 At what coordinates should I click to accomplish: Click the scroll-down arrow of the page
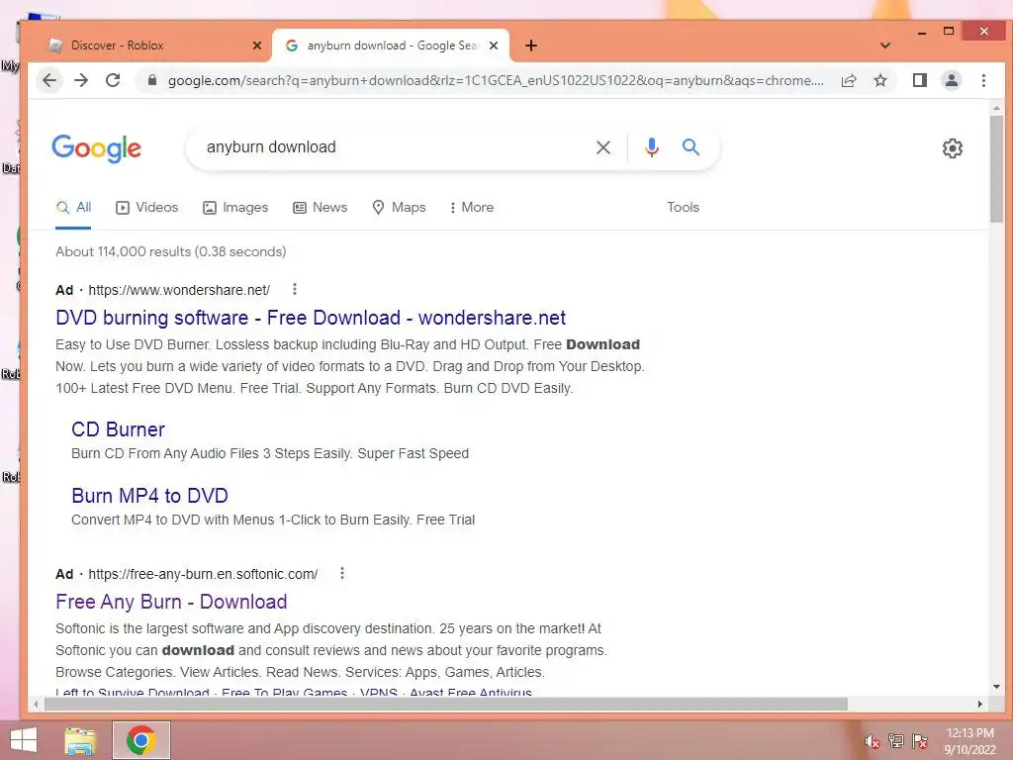click(x=996, y=687)
